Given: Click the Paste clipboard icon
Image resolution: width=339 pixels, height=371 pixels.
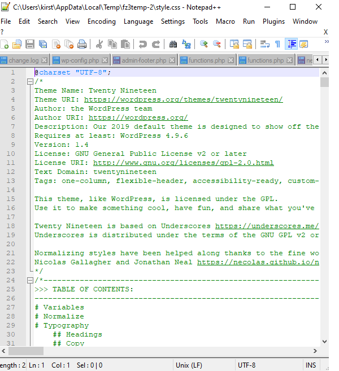Looking at the screenshot, I should point(125,44).
